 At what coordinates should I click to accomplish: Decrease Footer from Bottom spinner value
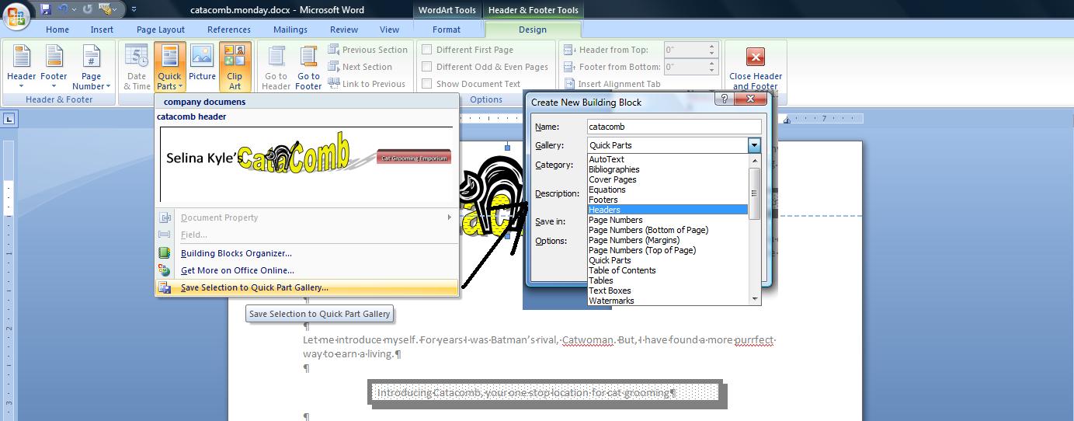coord(712,70)
